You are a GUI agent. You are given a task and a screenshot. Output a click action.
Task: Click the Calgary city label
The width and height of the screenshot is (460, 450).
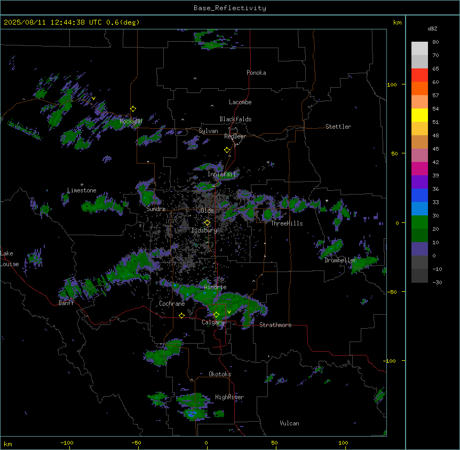click(x=213, y=322)
